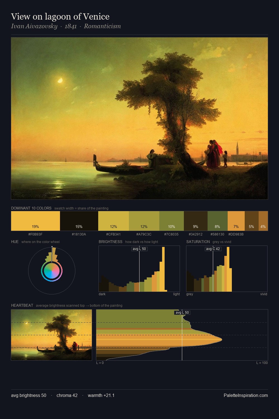Click 'where on the color wheel' caption

tap(40, 242)
